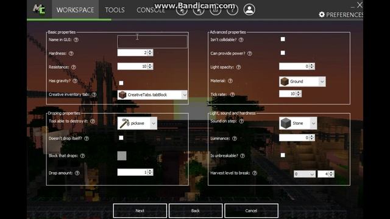This screenshot has width=390, height=219.
Task: Click the MCreator logo icon
Action: tap(39, 10)
